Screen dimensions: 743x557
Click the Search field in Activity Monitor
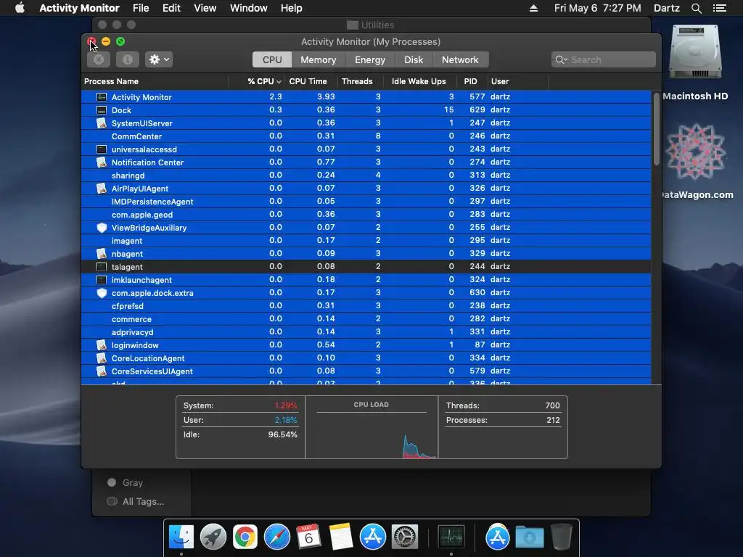click(x=603, y=59)
